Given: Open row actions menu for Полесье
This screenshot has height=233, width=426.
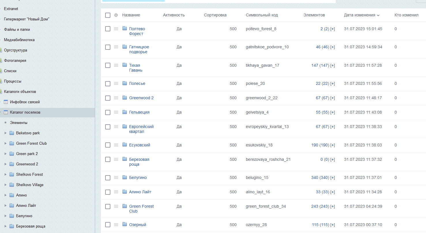Looking at the screenshot, I should (116, 83).
